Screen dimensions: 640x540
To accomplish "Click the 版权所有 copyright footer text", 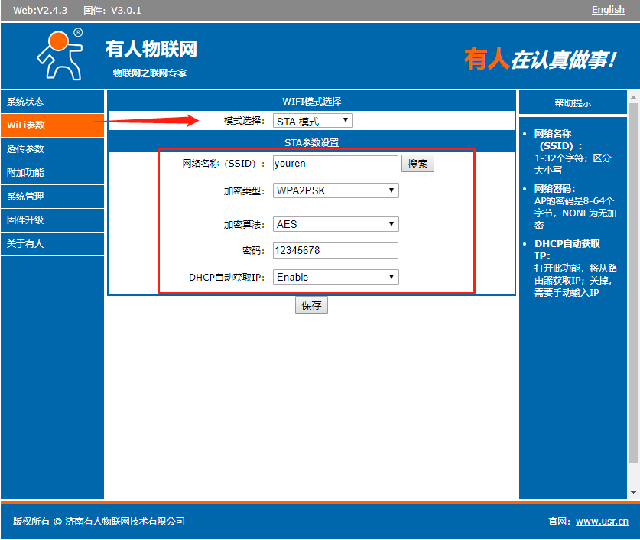I will pyautogui.click(x=99, y=521).
